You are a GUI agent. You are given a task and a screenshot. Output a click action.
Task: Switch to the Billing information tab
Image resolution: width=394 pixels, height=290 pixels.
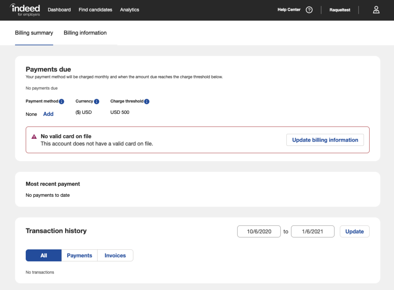tap(85, 33)
